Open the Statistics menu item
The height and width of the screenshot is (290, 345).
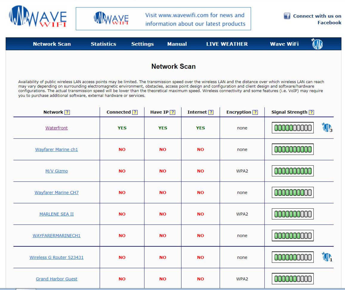tap(104, 44)
